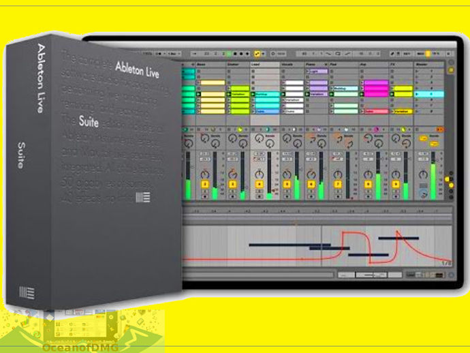This screenshot has width=470, height=353.
Task: Toggle the metronome button
Action: click(x=160, y=54)
